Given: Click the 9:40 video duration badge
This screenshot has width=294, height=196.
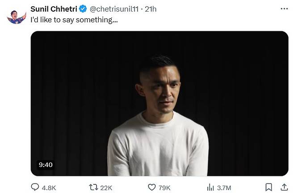Looking at the screenshot, I should [46, 165].
